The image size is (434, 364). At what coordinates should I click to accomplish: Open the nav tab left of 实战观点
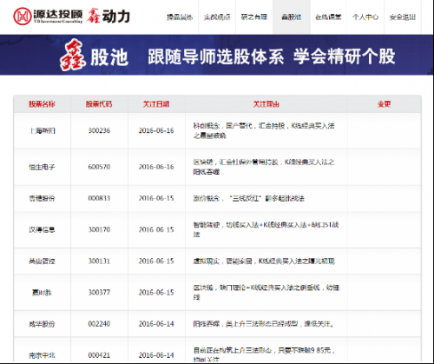click(x=180, y=17)
